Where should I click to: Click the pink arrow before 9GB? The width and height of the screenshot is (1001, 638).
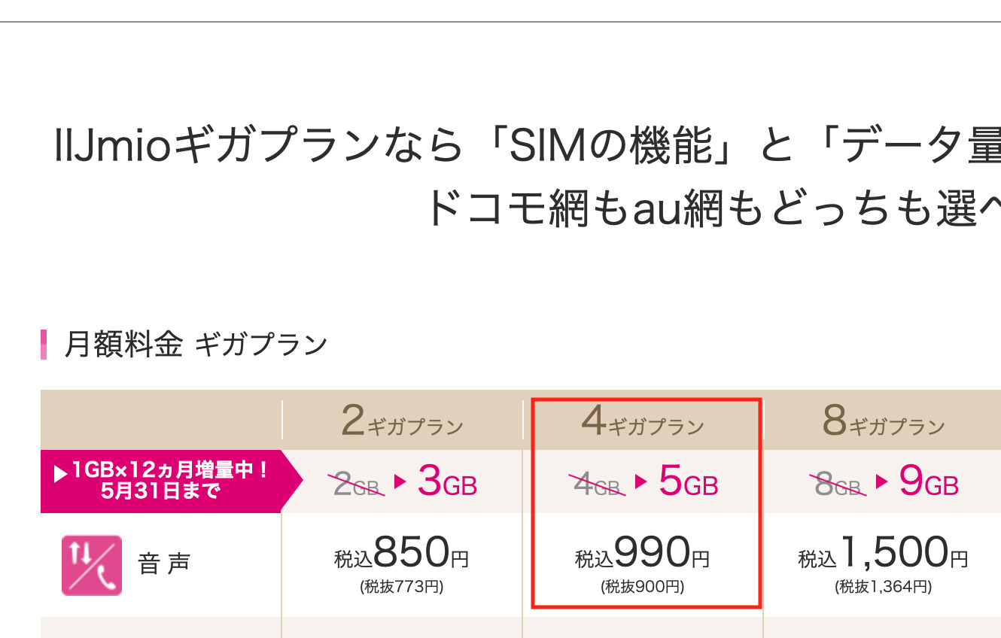(882, 482)
